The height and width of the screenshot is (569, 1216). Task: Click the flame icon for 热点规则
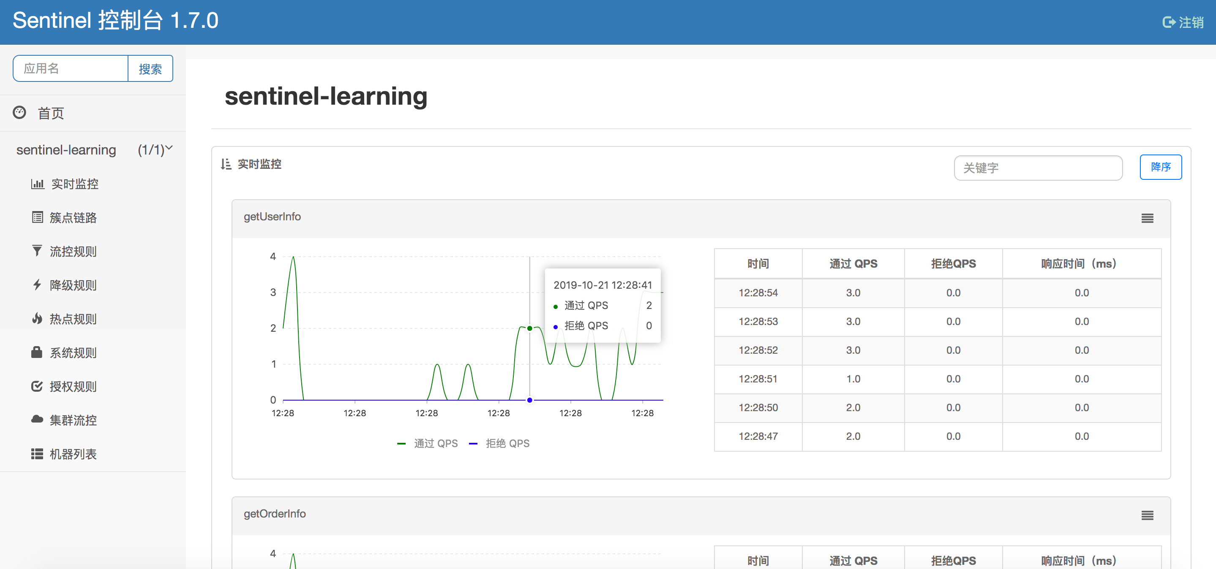[37, 319]
